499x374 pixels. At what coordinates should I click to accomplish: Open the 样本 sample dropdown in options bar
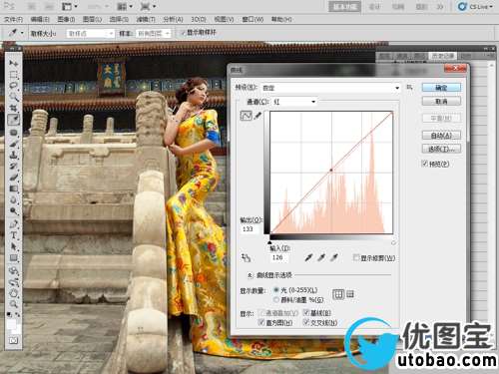(x=154, y=34)
